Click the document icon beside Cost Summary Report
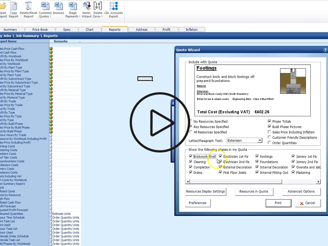The width and height of the screenshot is (328, 246). pos(51,184)
